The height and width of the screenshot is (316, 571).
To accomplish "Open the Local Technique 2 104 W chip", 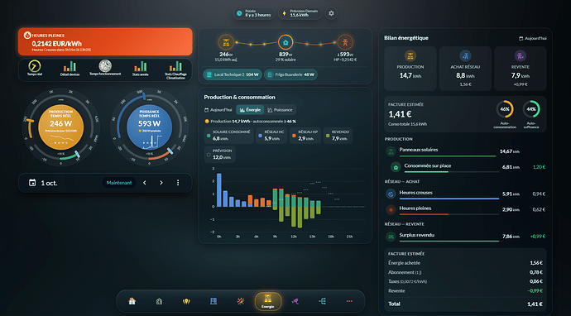I will (233, 74).
